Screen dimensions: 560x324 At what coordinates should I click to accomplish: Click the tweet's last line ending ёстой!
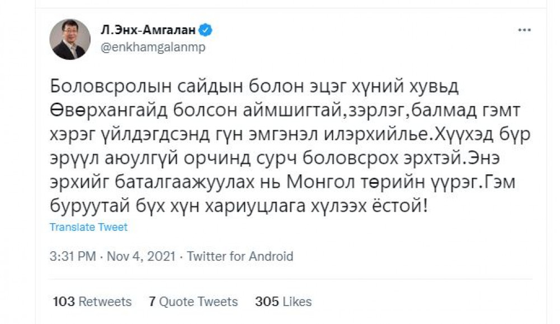239,206
